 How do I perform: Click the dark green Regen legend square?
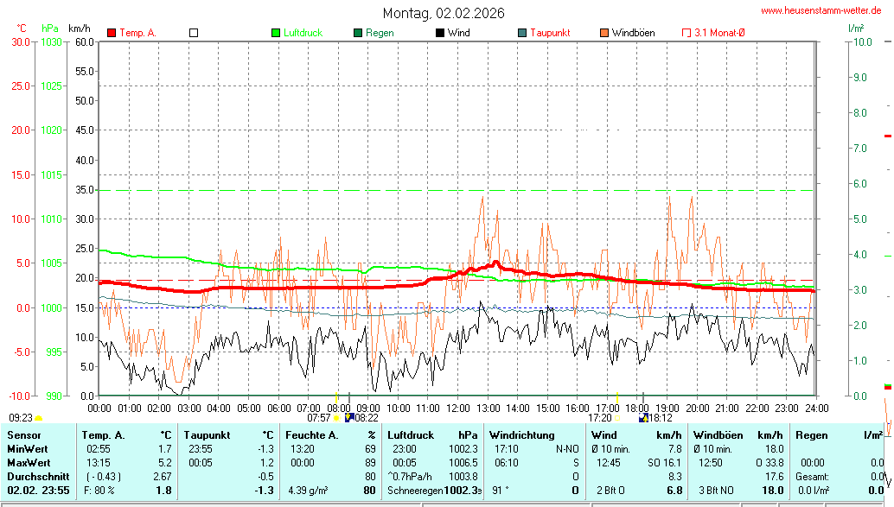coord(358,33)
